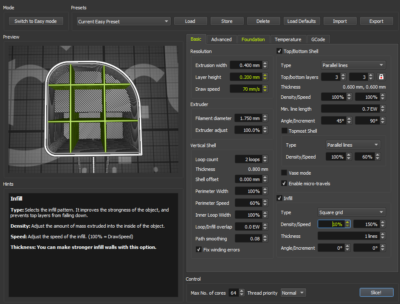The width and height of the screenshot is (400, 304).
Task: Click the Infill Density input field
Action: (x=331, y=224)
